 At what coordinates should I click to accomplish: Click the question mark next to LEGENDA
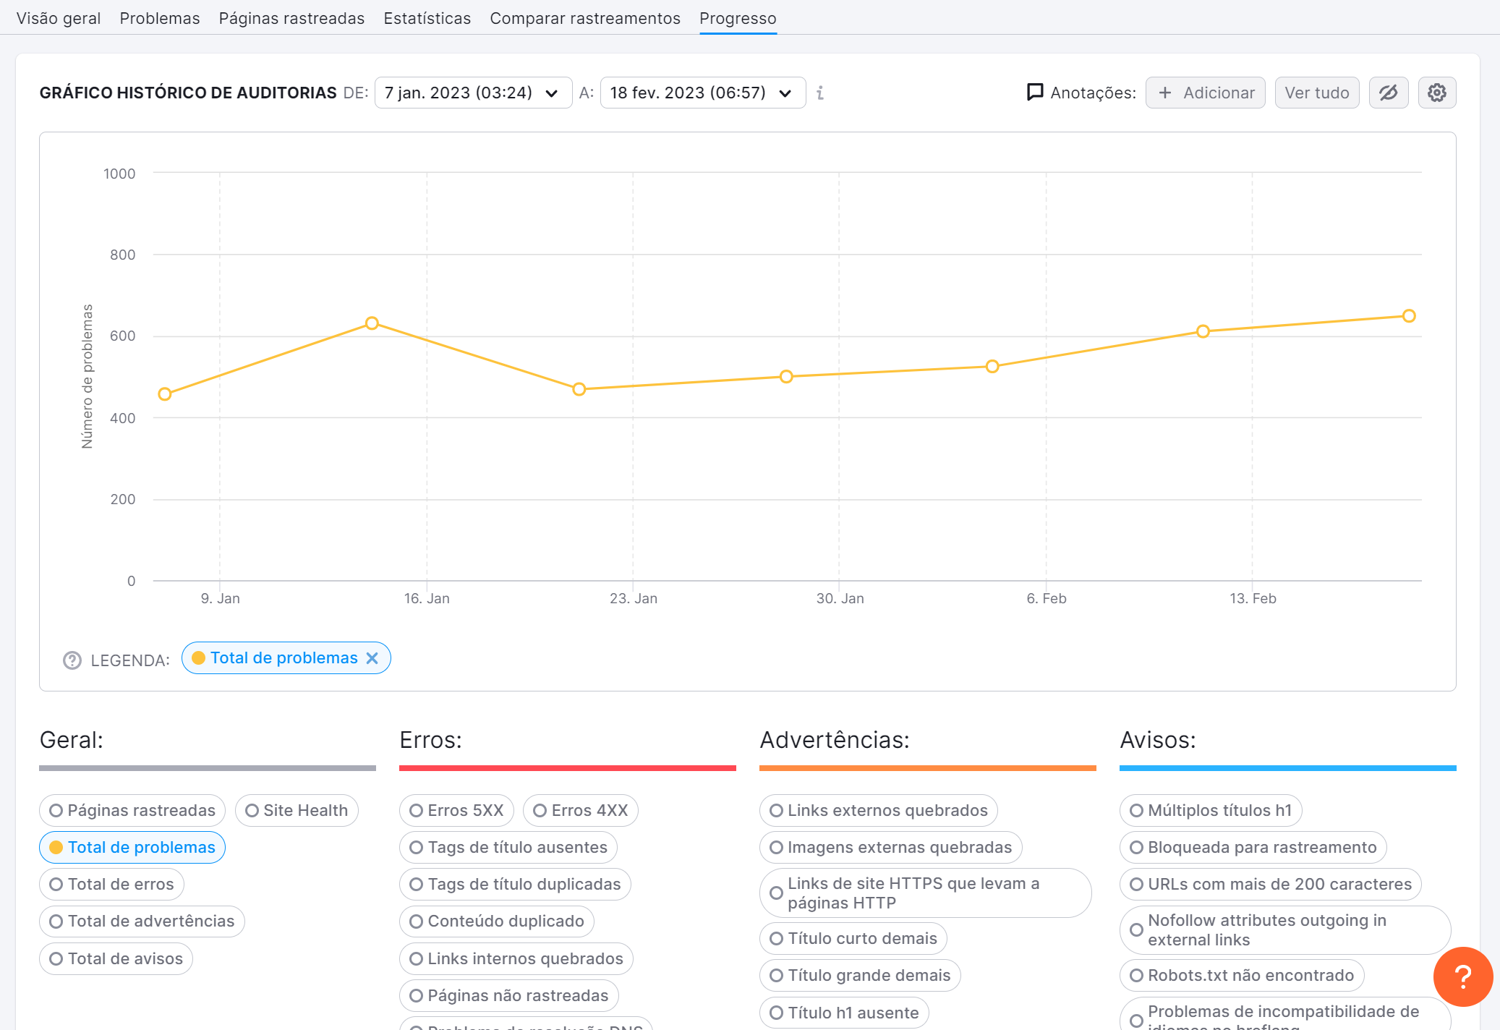pos(71,660)
